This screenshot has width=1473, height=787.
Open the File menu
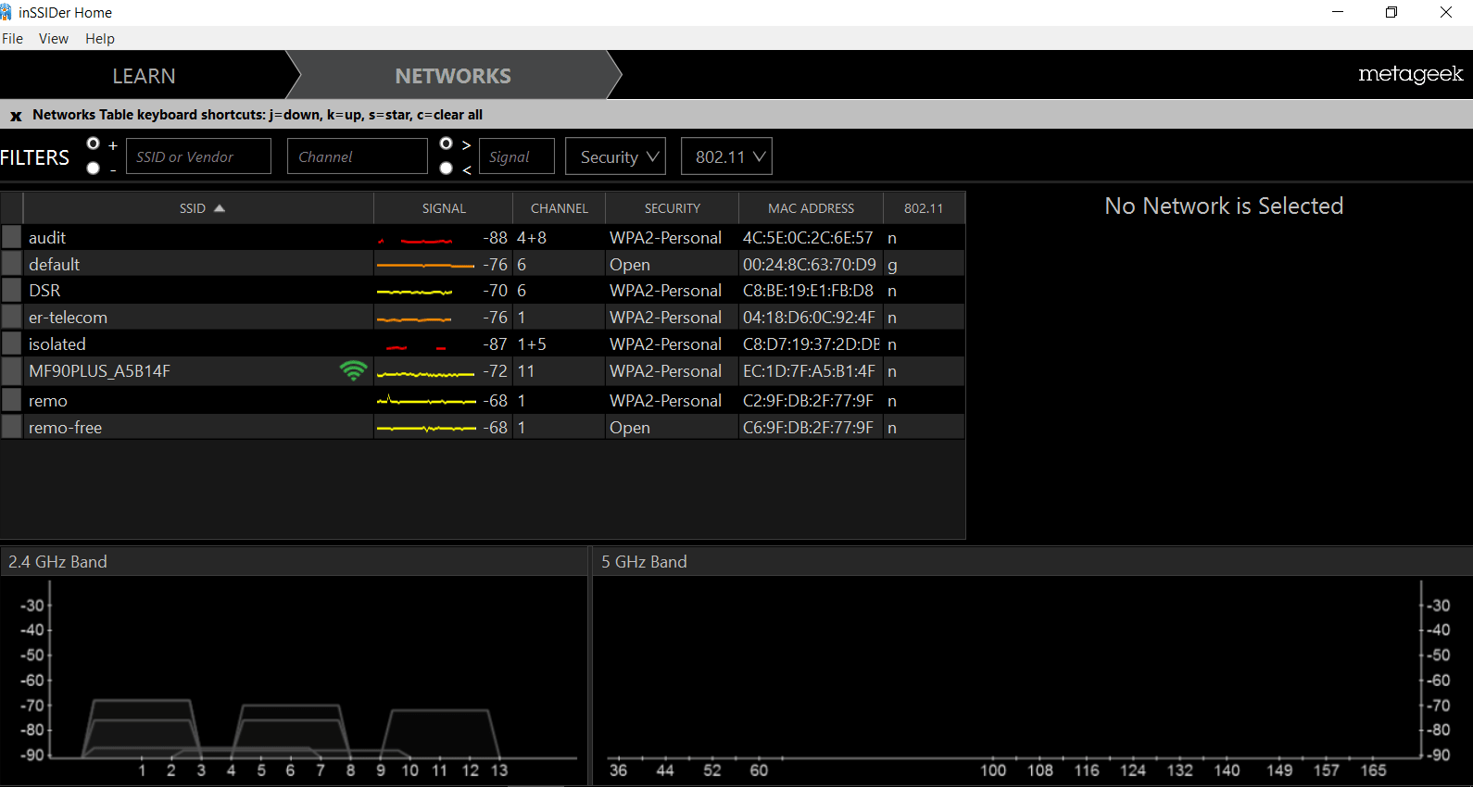point(13,39)
